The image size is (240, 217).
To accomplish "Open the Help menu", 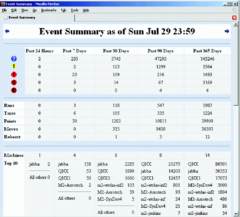I will pyautogui.click(x=86, y=10).
